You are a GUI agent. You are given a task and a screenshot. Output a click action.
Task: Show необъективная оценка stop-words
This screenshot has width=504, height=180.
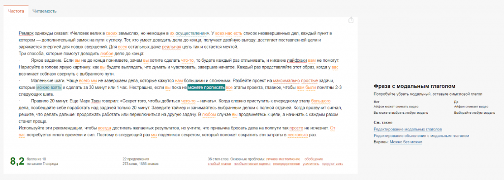(252, 164)
